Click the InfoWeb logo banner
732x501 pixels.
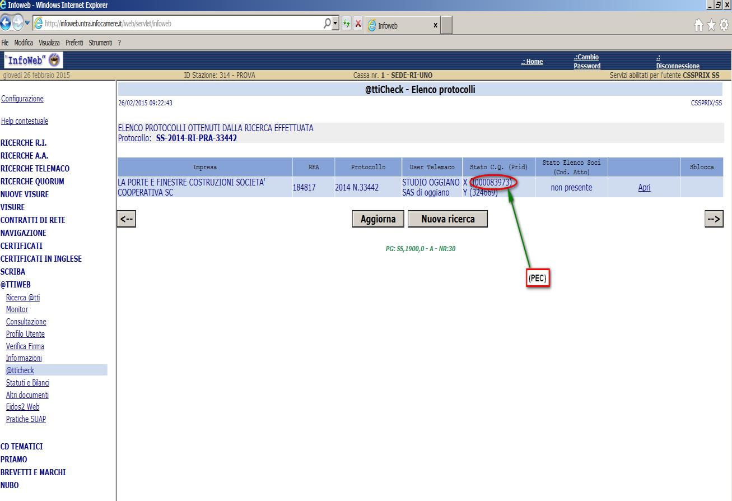point(33,60)
